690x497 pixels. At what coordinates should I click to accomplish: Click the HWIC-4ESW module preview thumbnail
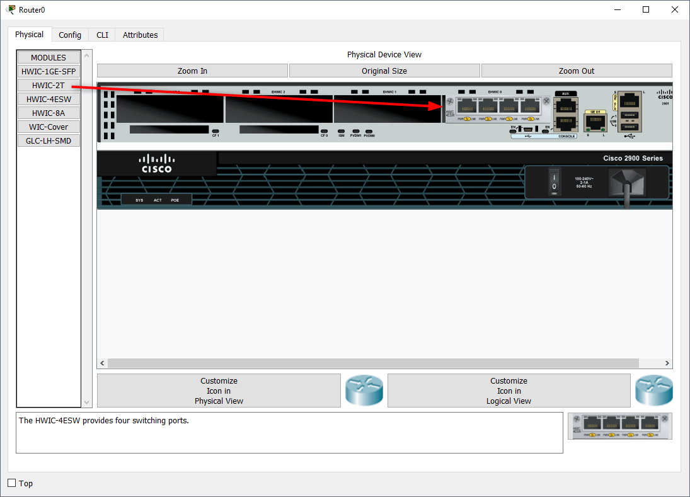click(x=619, y=426)
